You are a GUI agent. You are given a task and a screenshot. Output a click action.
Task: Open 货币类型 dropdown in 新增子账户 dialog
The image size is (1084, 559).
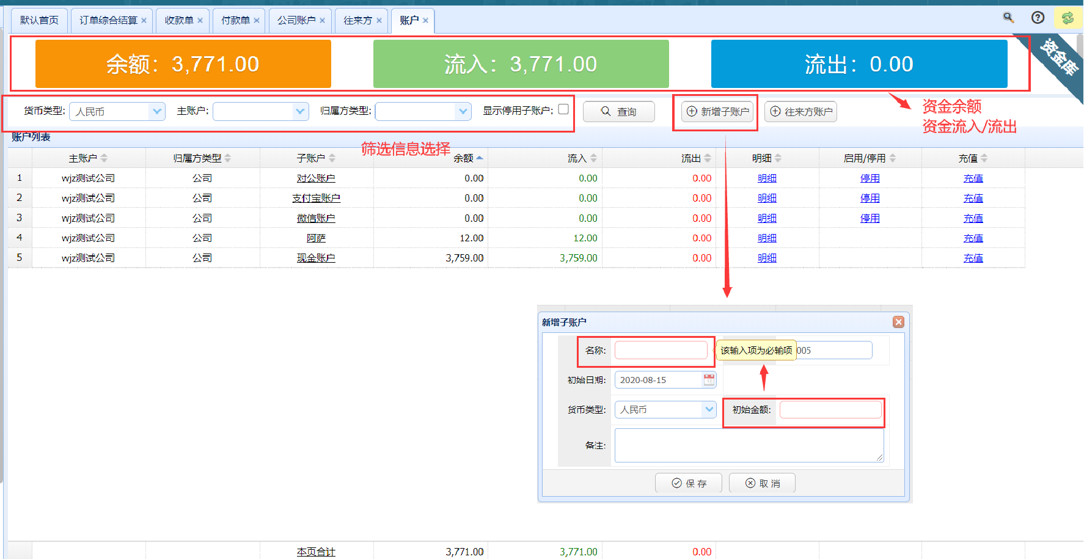click(709, 409)
